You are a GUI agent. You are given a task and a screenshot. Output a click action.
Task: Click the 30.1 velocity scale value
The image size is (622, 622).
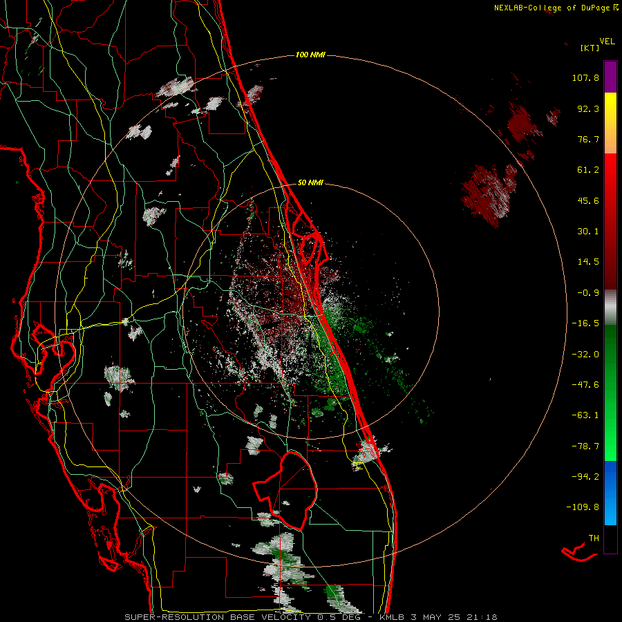(588, 232)
